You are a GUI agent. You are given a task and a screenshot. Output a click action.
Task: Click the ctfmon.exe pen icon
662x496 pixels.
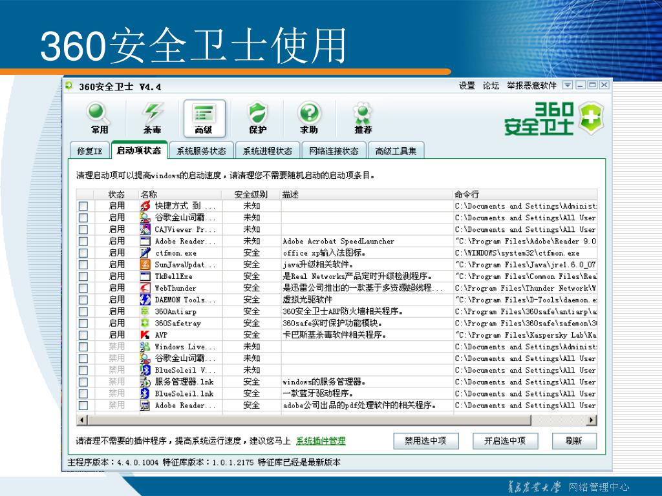(145, 253)
